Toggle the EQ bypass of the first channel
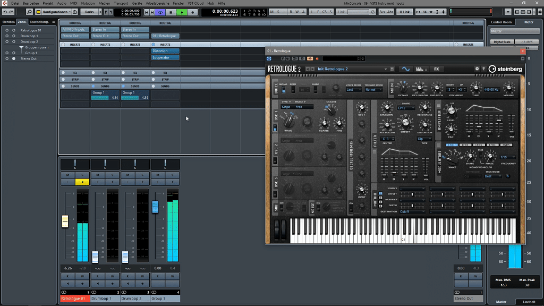This screenshot has height=306, width=544. pos(63,73)
